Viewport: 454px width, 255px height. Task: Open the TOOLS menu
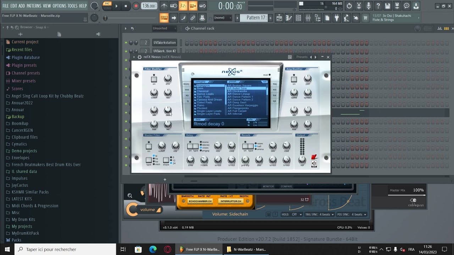[x=72, y=6]
